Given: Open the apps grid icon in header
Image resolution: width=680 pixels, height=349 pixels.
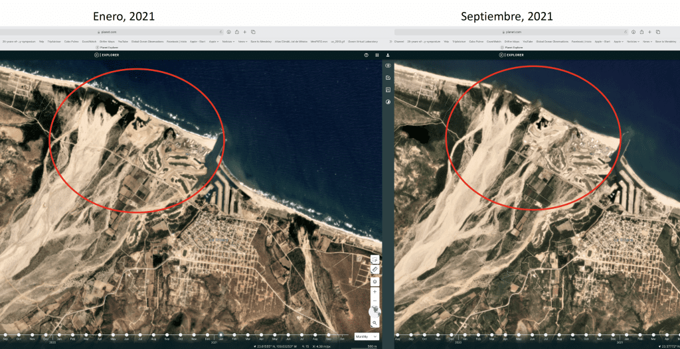Looking at the screenshot, I should coord(377,55).
